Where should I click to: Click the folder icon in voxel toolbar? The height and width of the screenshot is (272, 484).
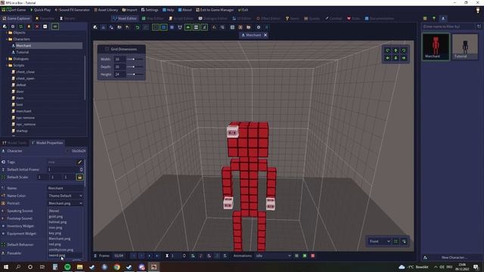point(249,27)
